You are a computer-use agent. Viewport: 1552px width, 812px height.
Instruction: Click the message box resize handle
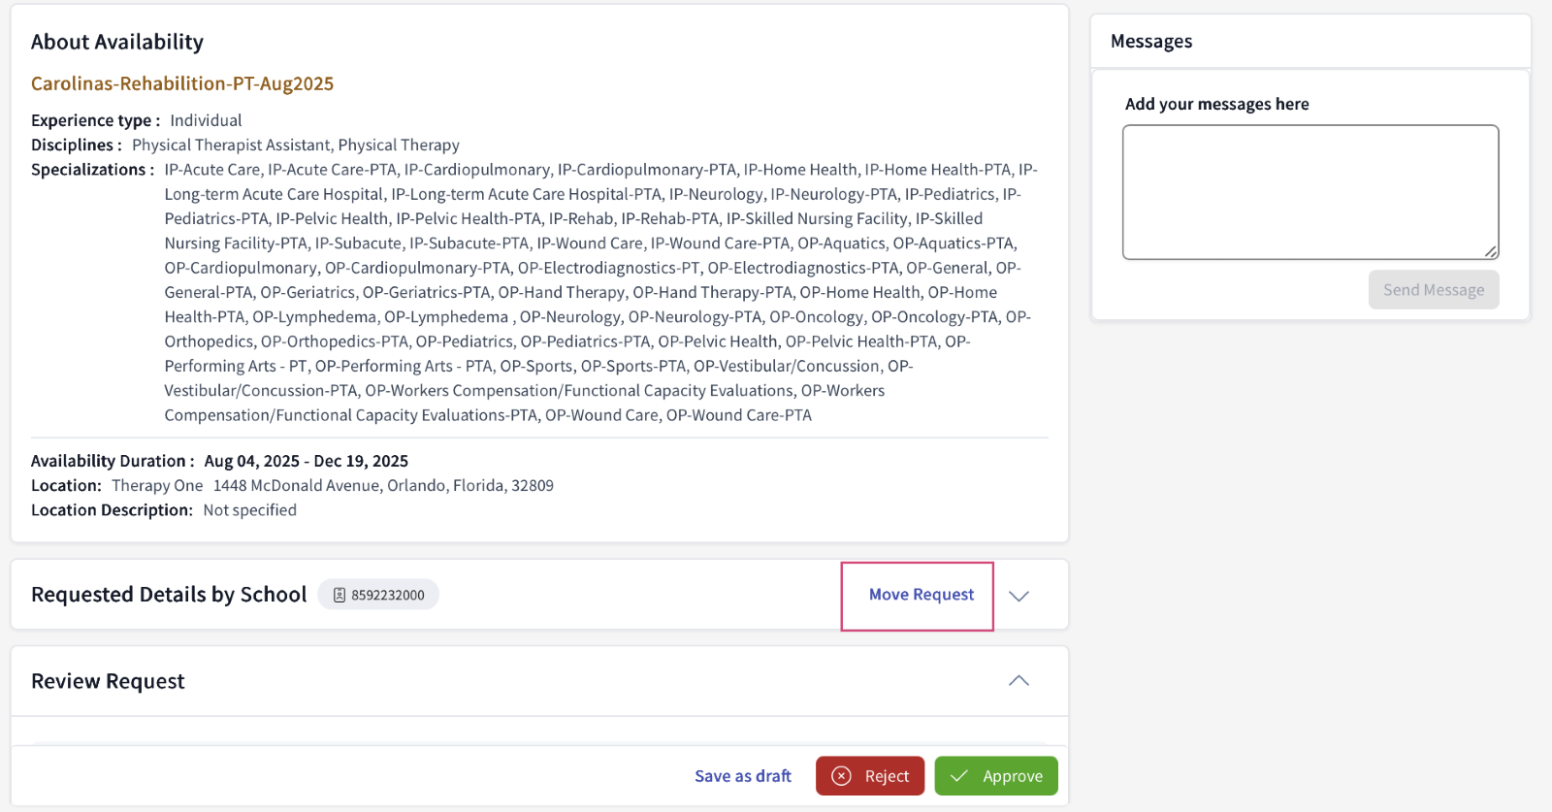coord(1491,252)
